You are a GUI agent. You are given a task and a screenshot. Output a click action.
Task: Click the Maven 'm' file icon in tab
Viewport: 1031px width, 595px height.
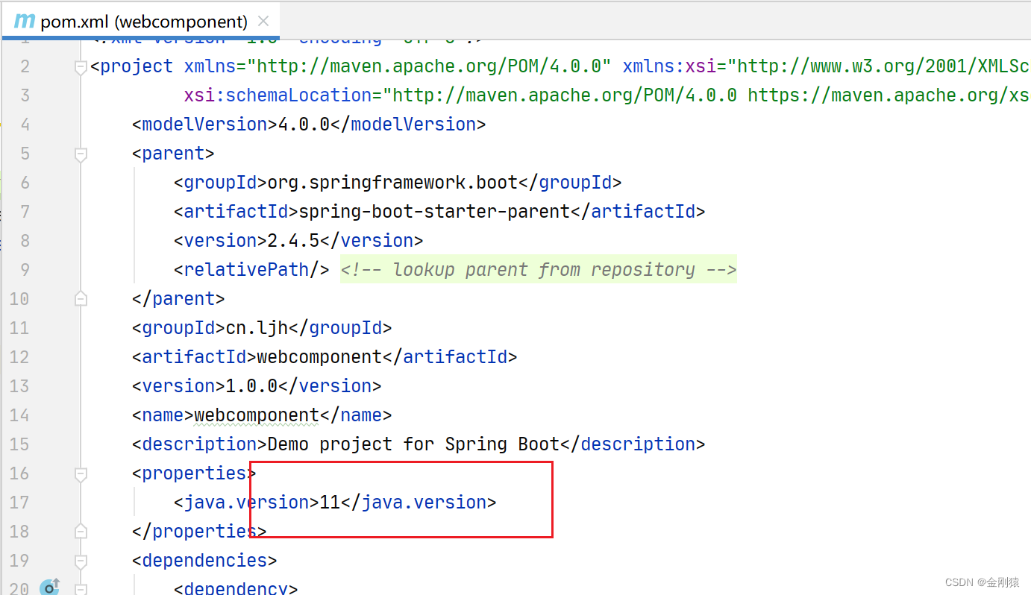[x=24, y=21]
